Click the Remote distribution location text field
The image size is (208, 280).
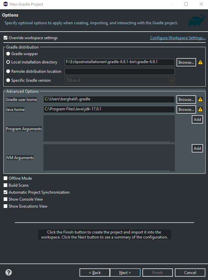point(120,71)
